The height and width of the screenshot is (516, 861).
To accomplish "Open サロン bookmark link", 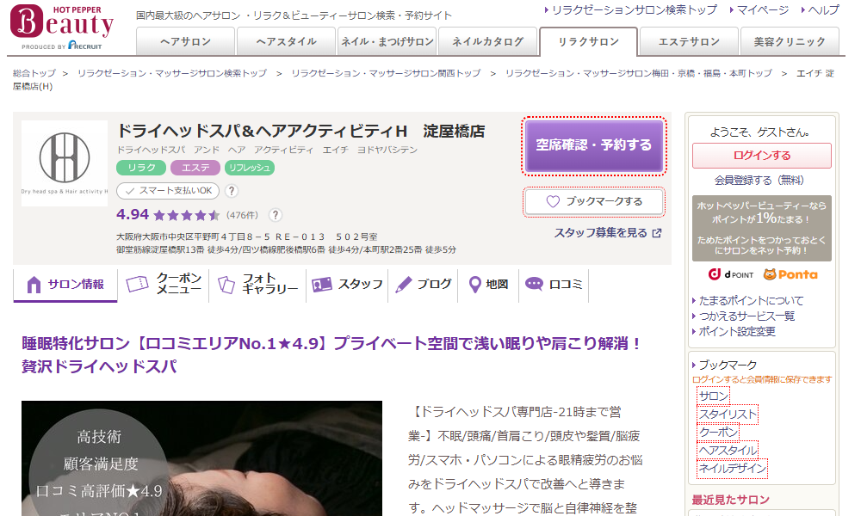I will point(714,396).
